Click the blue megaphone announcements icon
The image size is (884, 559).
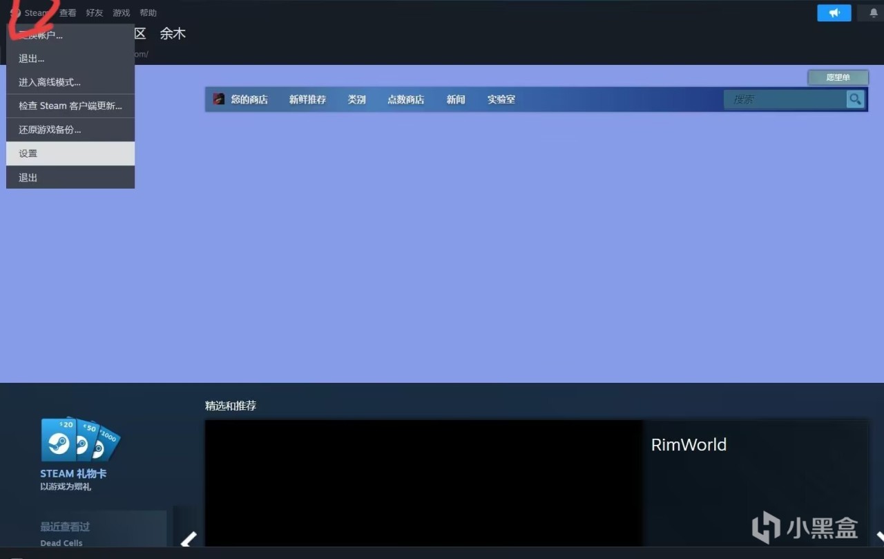(834, 13)
